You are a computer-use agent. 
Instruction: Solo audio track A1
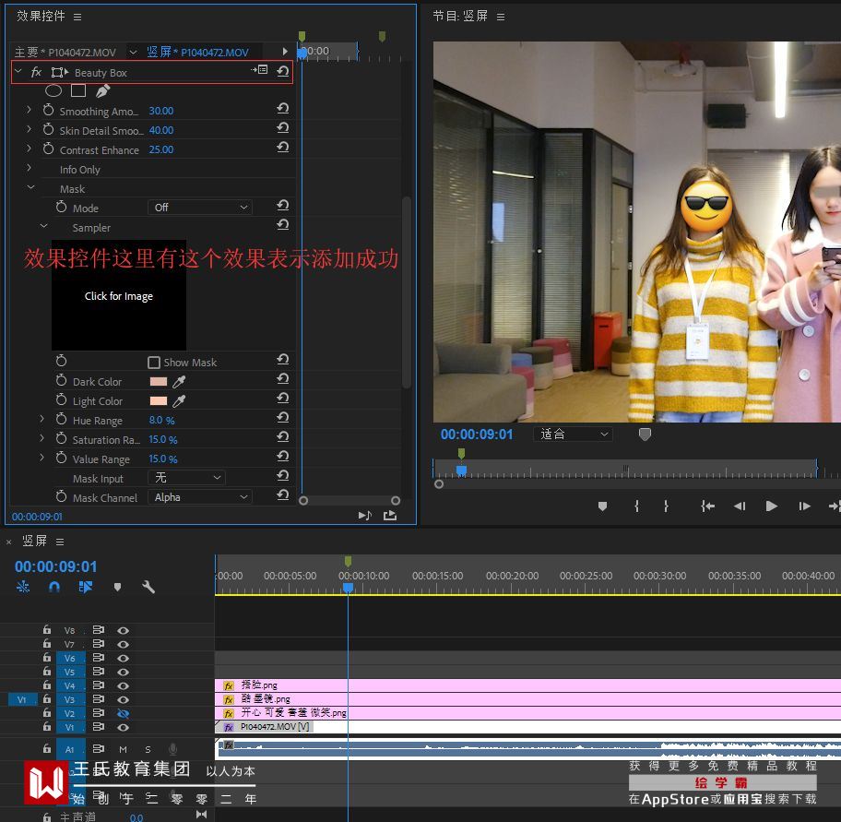click(148, 749)
